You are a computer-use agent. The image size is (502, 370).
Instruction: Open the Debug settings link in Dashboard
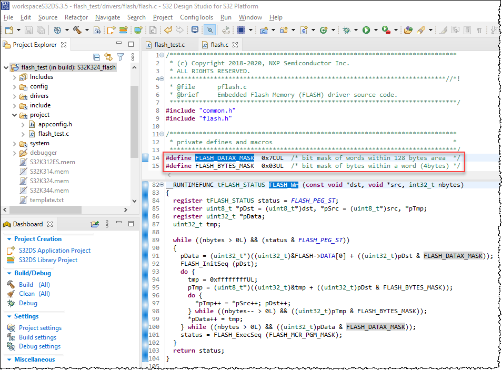point(39,346)
